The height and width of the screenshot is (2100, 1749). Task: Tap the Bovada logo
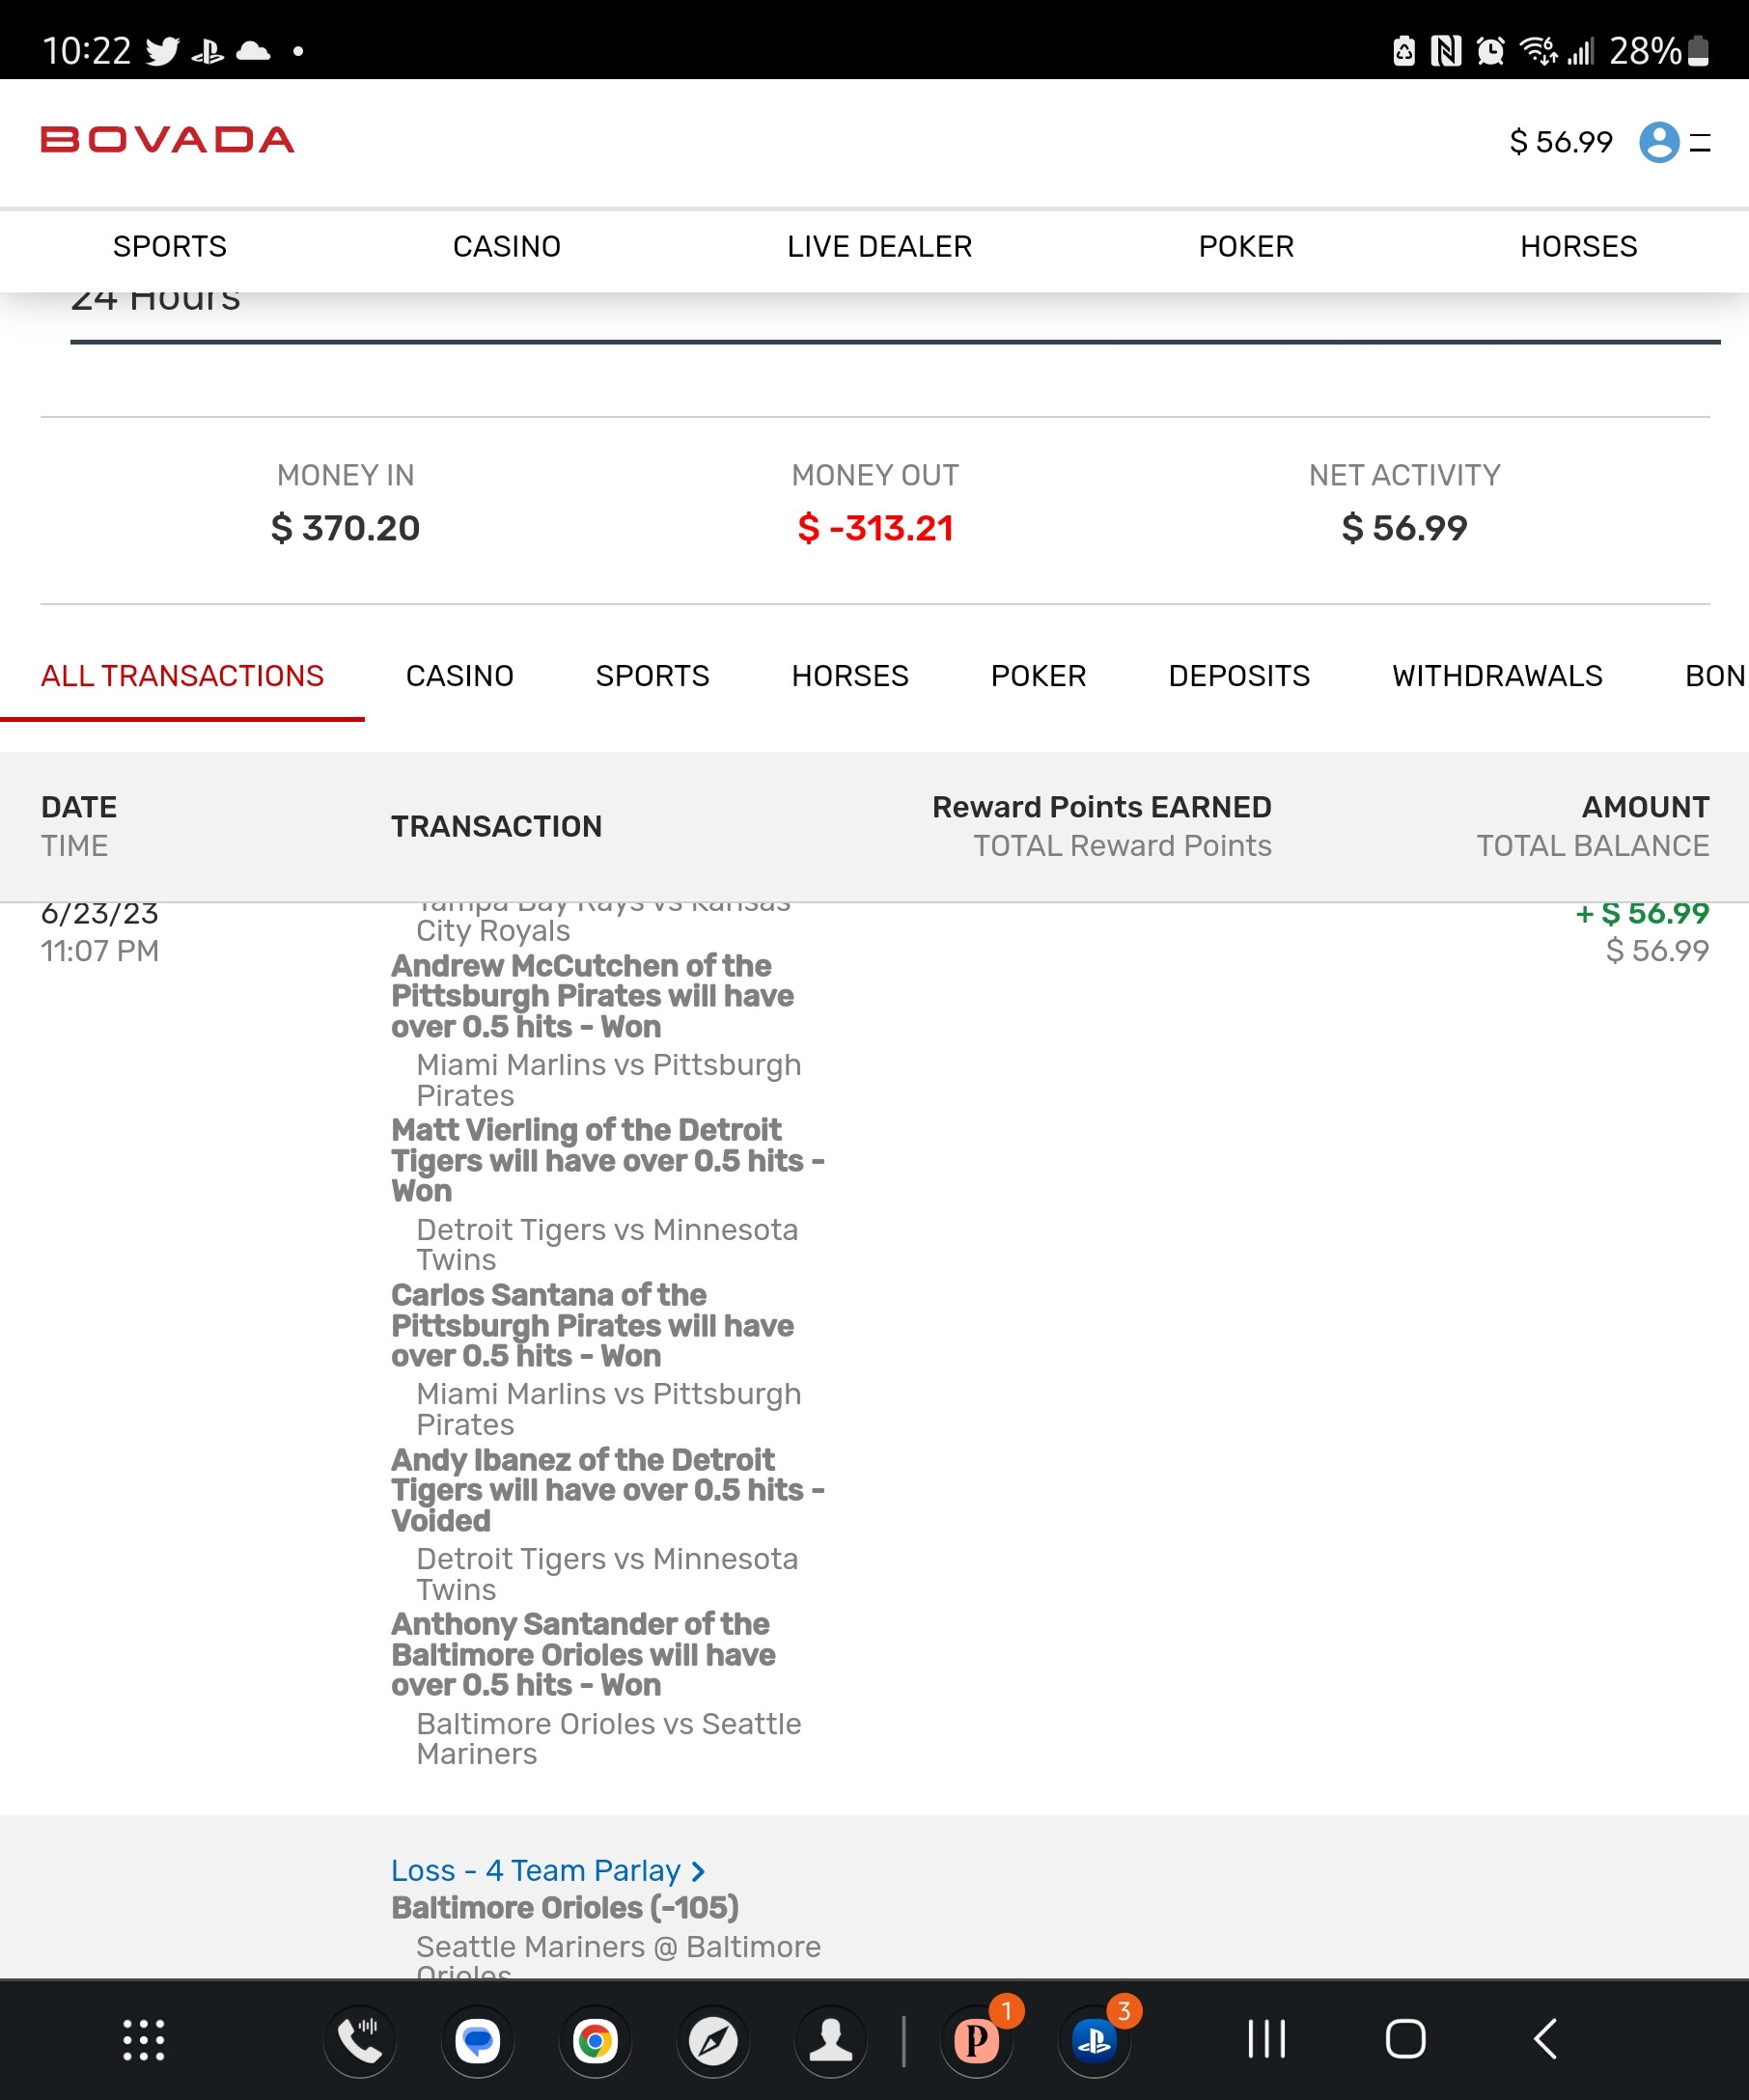click(167, 140)
